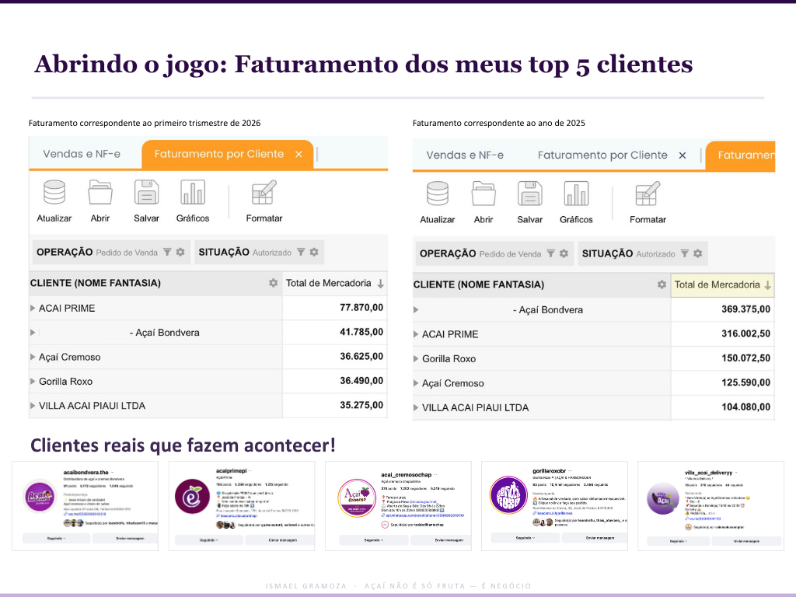This screenshot has height=597, width=796.
Task: Click value 35.275,00 in 2026 table
Action: 361,405
